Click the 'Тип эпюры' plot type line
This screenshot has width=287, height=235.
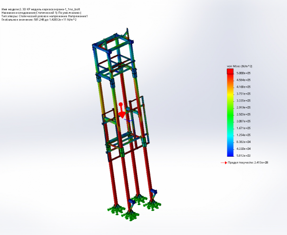pos(44,16)
